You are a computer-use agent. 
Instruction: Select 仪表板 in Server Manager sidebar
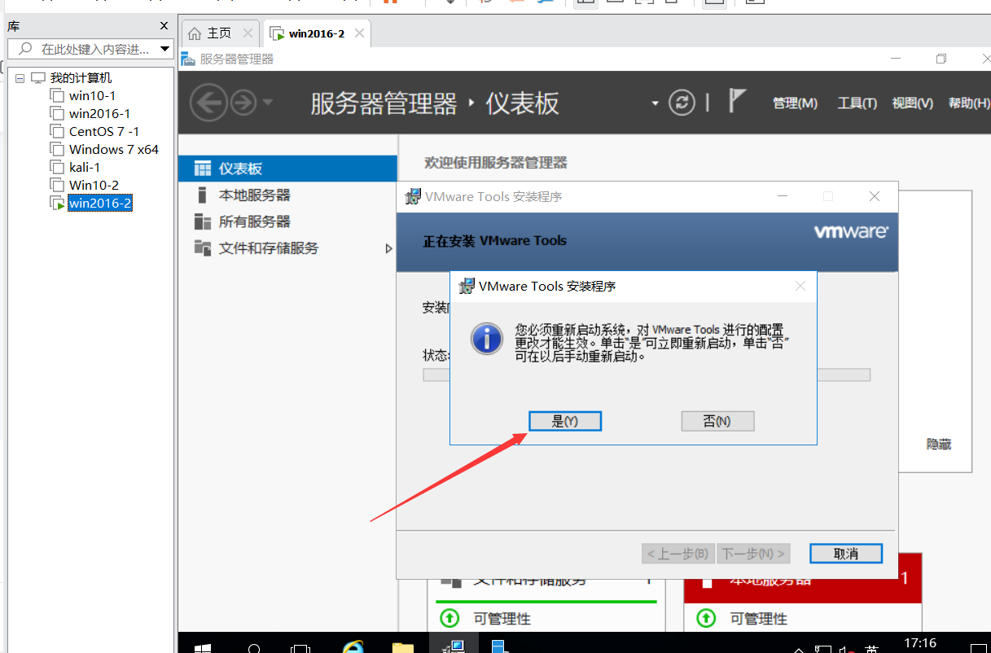(x=287, y=169)
